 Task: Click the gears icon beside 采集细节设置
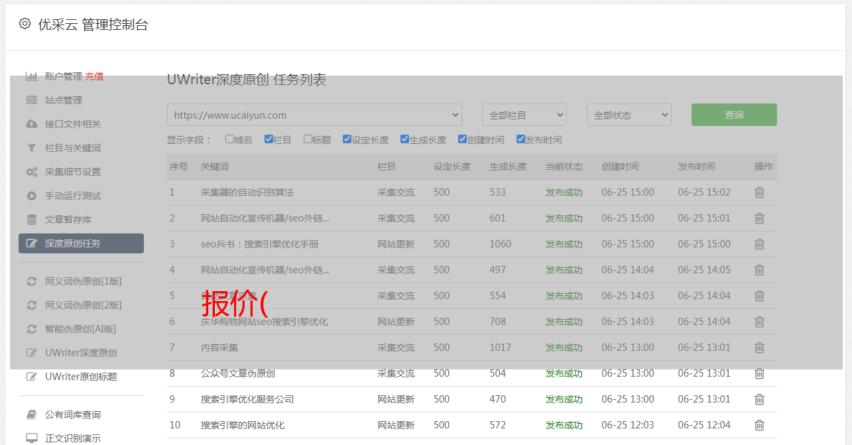click(x=31, y=172)
